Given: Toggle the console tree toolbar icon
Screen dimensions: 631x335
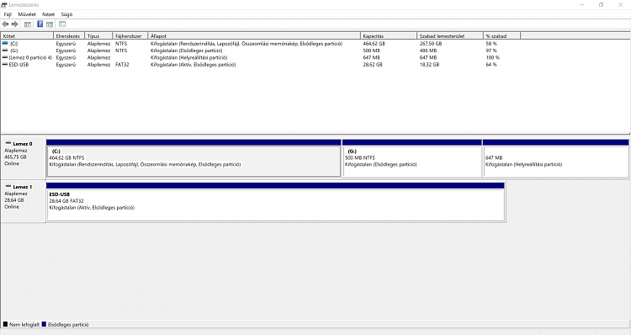Looking at the screenshot, I should [28, 24].
